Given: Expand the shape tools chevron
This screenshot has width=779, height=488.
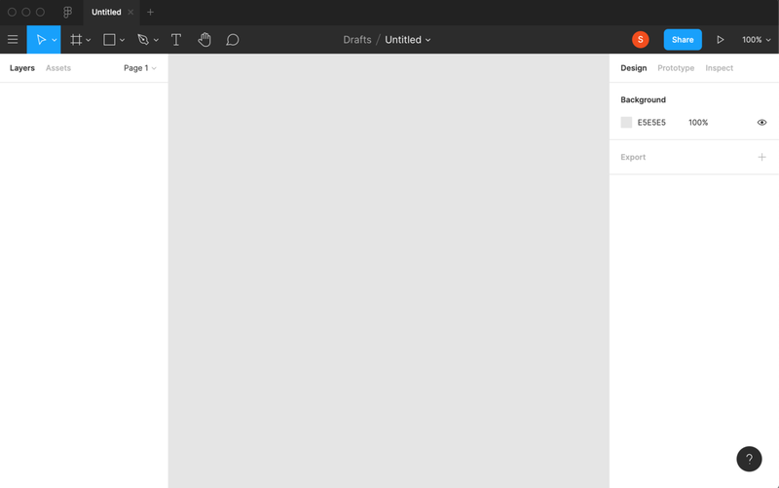Looking at the screenshot, I should coord(123,40).
